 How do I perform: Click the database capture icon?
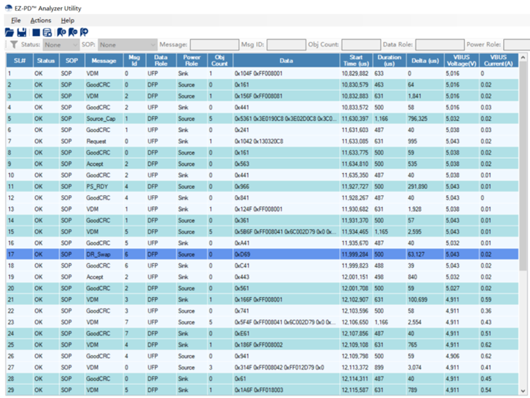pyautogui.click(x=47, y=32)
